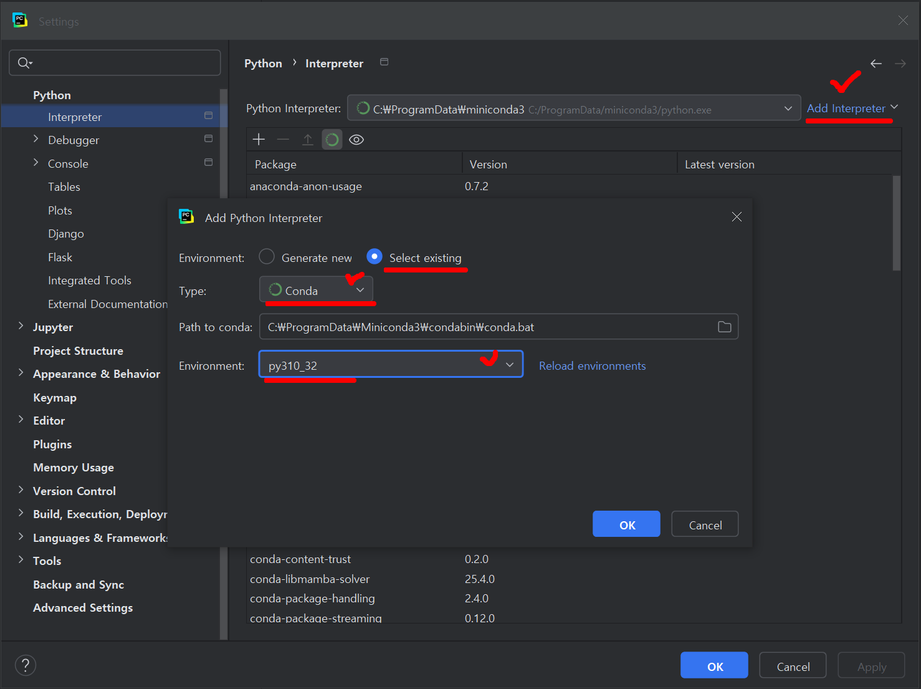Select the Python settings category
Image resolution: width=921 pixels, height=689 pixels.
click(52, 95)
